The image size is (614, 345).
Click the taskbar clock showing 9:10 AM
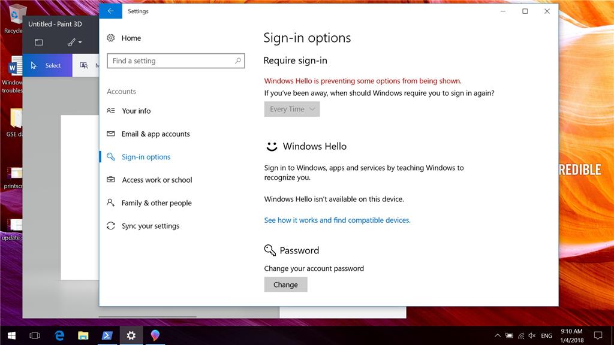pos(571,335)
